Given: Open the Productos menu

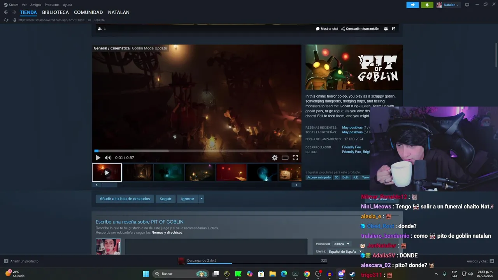Looking at the screenshot, I should [52, 5].
